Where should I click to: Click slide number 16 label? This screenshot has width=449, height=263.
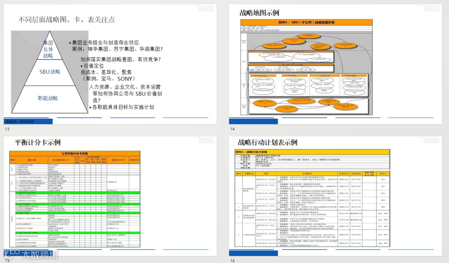click(x=232, y=261)
